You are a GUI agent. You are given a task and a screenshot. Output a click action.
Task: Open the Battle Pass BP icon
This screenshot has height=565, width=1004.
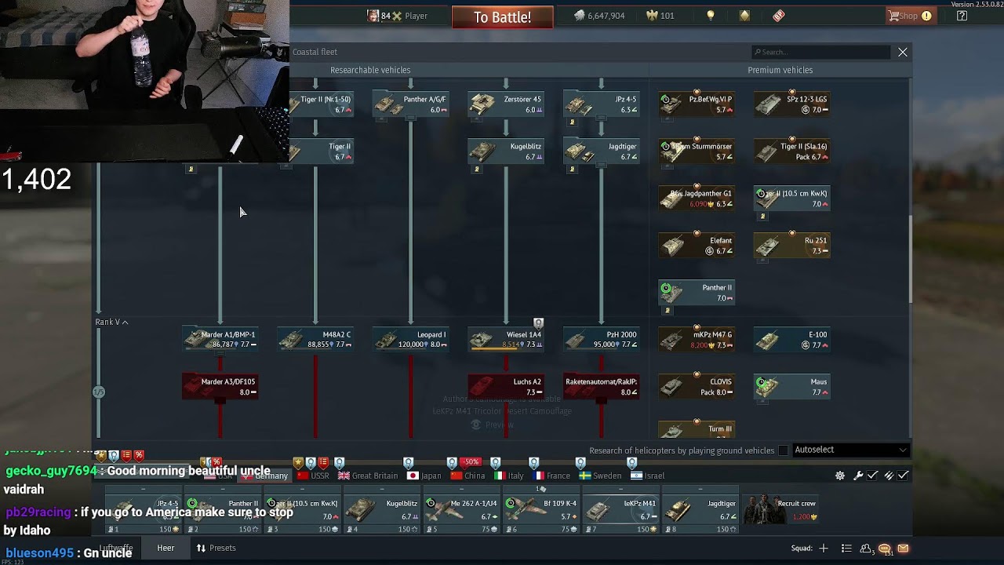pyautogui.click(x=778, y=16)
